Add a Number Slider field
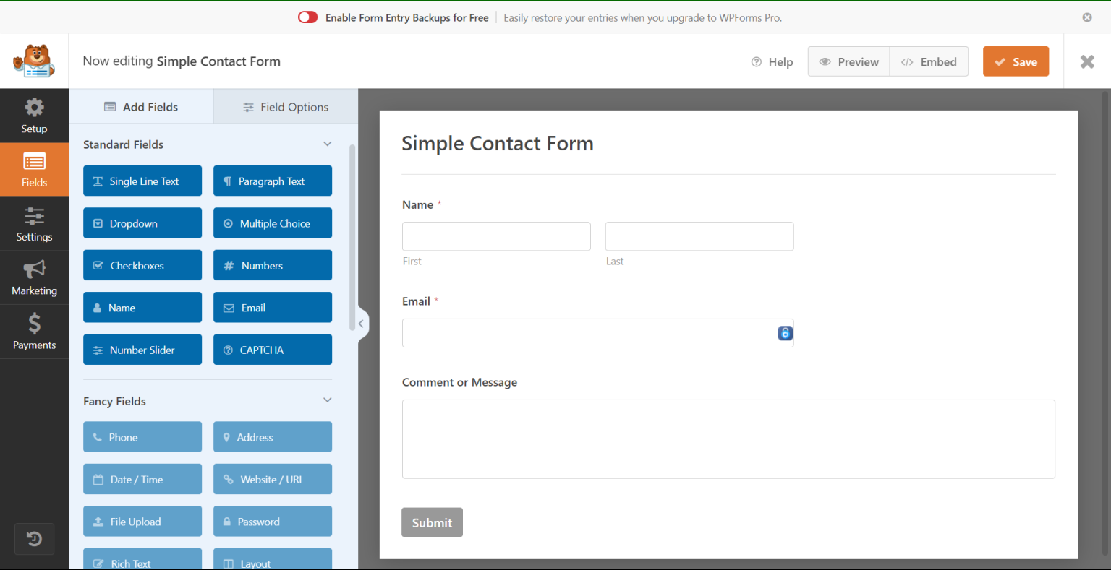 coord(142,349)
